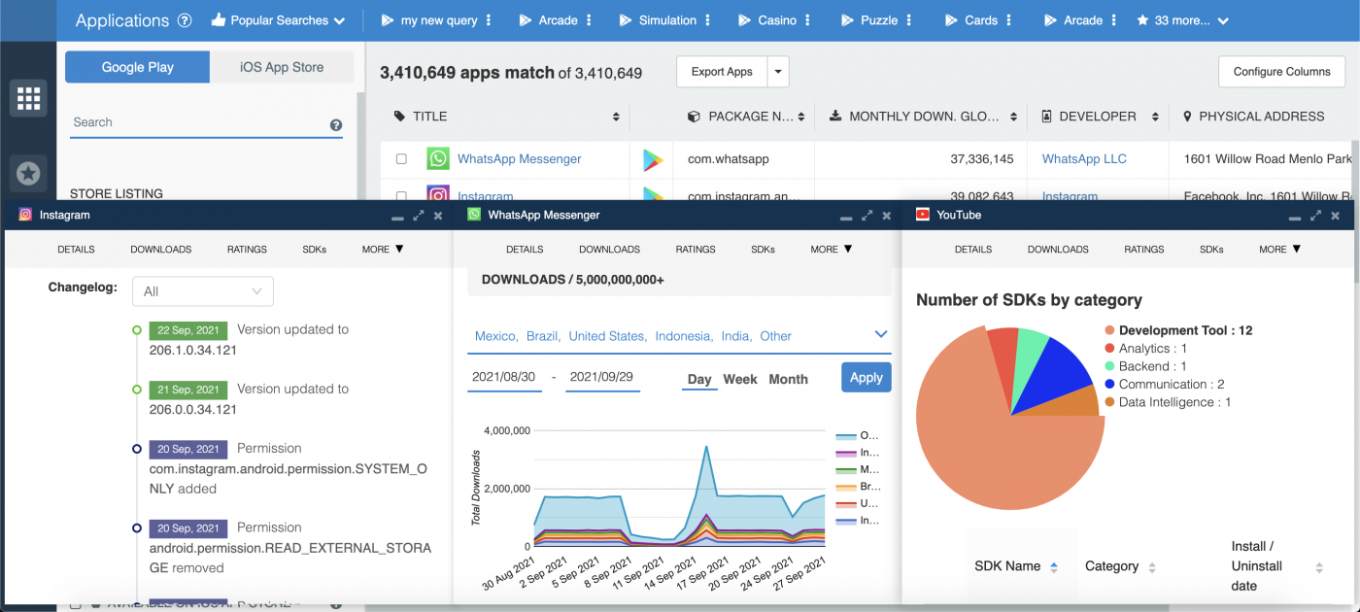1360x612 pixels.
Task: Click the question mark icon inside the Search field
Action: coord(336,125)
